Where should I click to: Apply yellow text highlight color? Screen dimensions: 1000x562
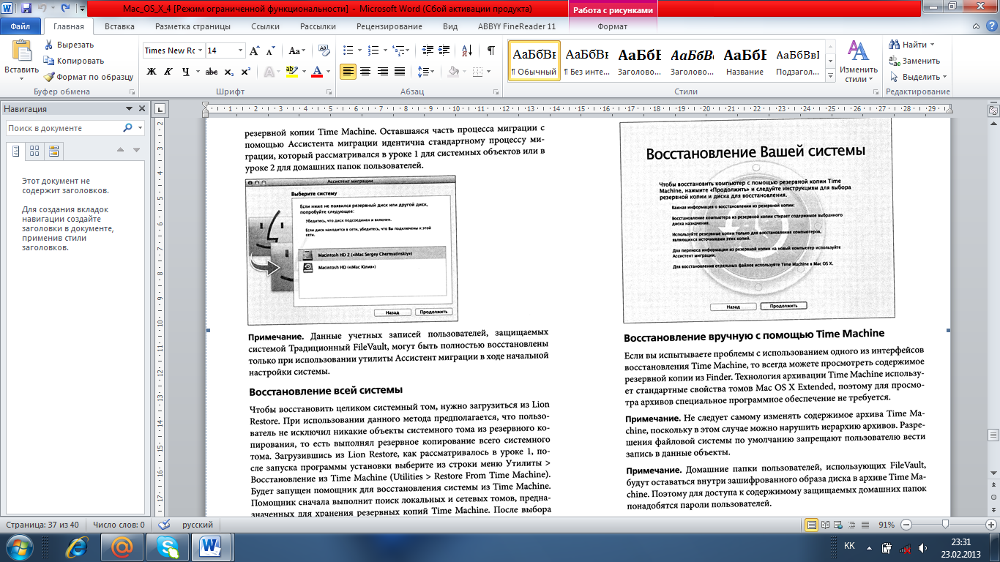[291, 72]
